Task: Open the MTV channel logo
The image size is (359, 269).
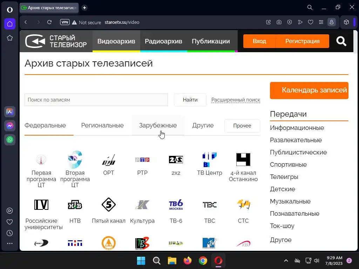Action: [210, 243]
